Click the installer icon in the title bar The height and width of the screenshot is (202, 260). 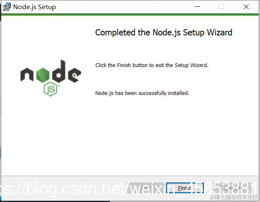coord(6,7)
